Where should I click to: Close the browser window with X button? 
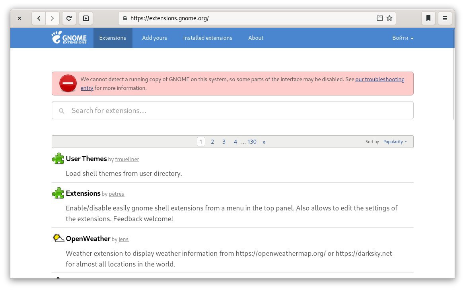coord(19,18)
